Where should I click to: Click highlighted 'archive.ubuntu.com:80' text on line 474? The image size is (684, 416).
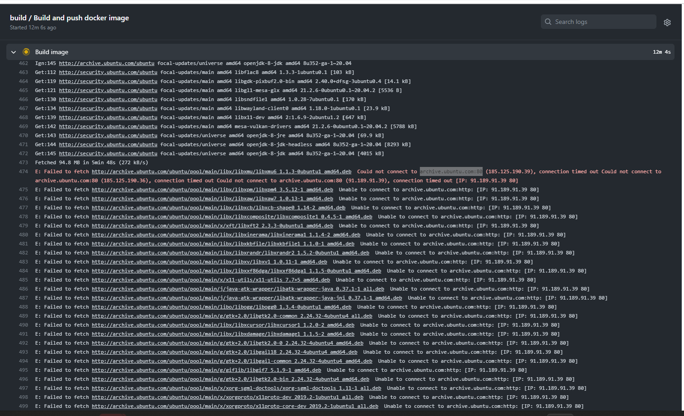pos(451,171)
